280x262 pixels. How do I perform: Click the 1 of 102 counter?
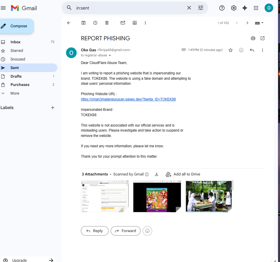[x=223, y=23]
